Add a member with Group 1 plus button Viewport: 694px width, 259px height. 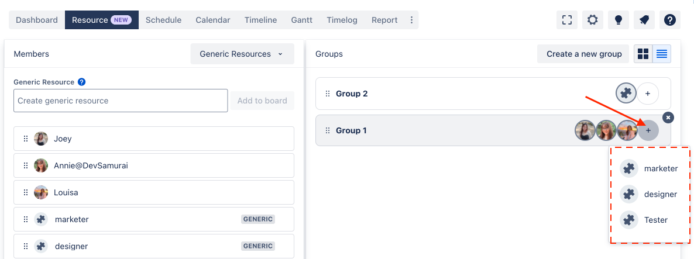(648, 130)
